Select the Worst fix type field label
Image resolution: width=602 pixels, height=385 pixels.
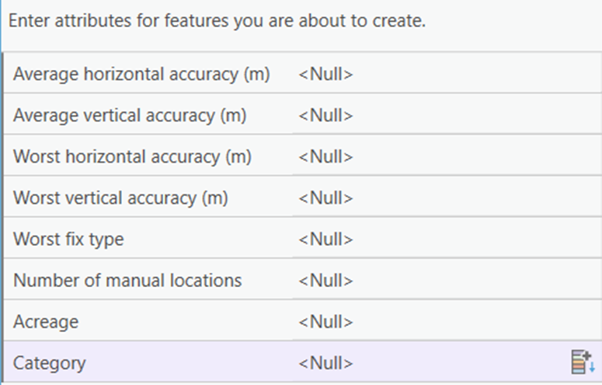tap(68, 239)
